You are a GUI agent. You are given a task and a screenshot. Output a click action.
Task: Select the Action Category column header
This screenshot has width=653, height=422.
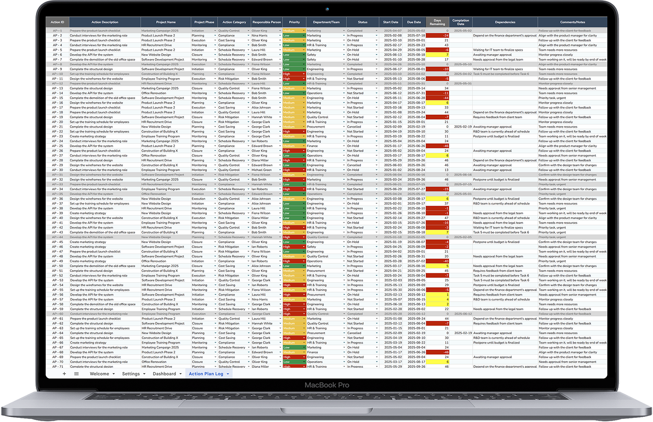point(234,22)
